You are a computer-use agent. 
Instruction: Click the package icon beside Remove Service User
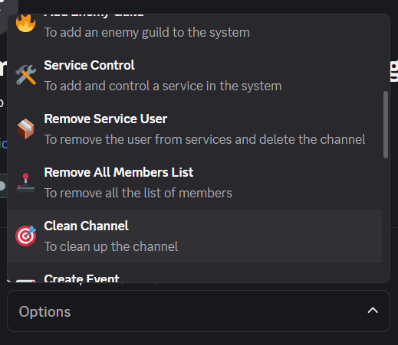[25, 129]
